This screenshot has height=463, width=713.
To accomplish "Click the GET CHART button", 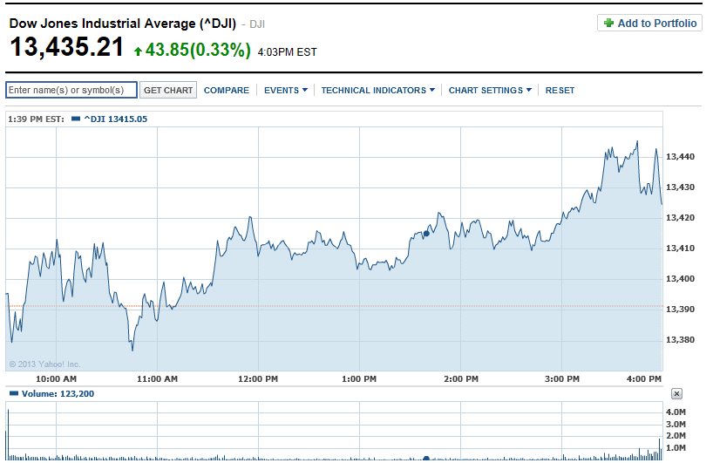I will click(168, 90).
